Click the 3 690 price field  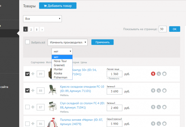(x=114, y=91)
